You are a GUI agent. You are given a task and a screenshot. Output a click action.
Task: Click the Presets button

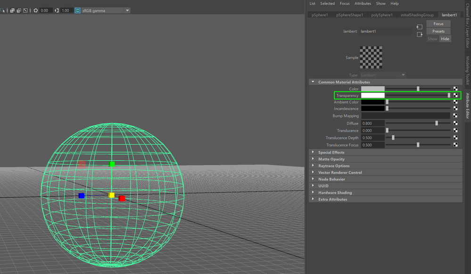pyautogui.click(x=438, y=31)
